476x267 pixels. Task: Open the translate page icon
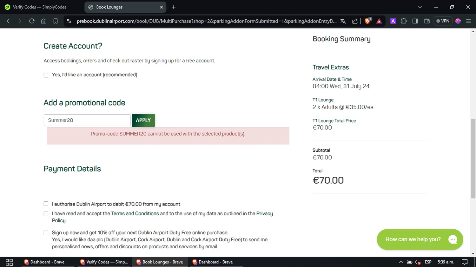coord(343,21)
